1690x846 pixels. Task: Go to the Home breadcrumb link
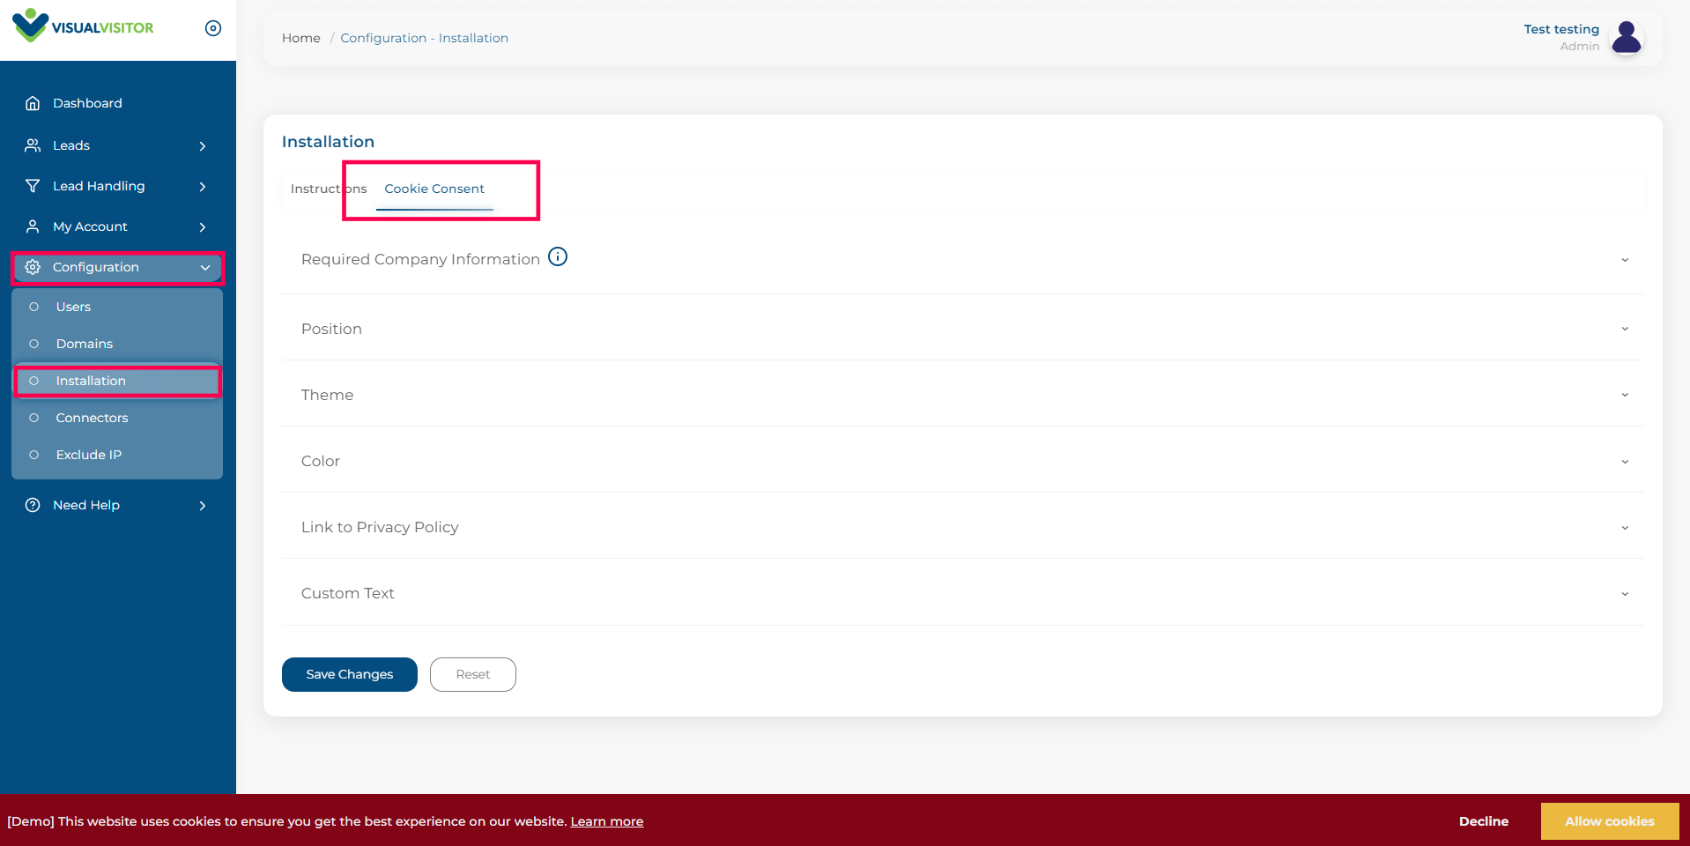coord(301,38)
